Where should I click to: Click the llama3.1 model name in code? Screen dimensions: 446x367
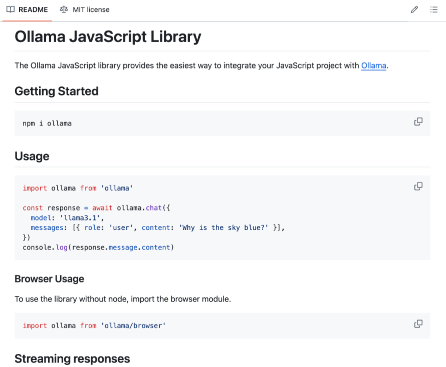(81, 217)
